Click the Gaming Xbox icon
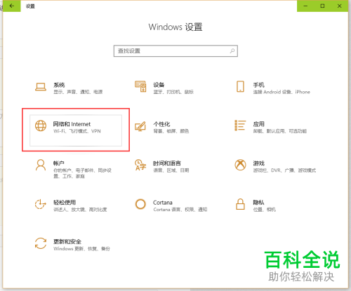Viewport: 351px width, 291px height. [x=240, y=165]
